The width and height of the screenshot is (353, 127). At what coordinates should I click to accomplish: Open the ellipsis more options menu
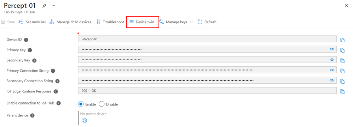click(53, 6)
